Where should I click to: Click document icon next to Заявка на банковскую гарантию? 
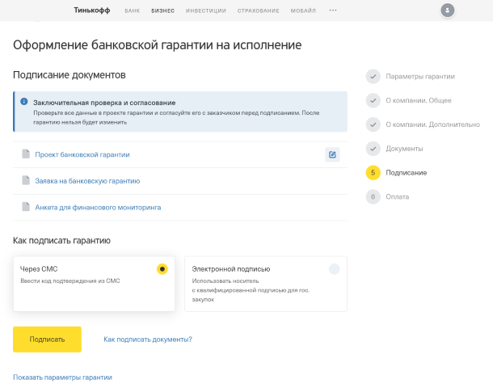25,181
